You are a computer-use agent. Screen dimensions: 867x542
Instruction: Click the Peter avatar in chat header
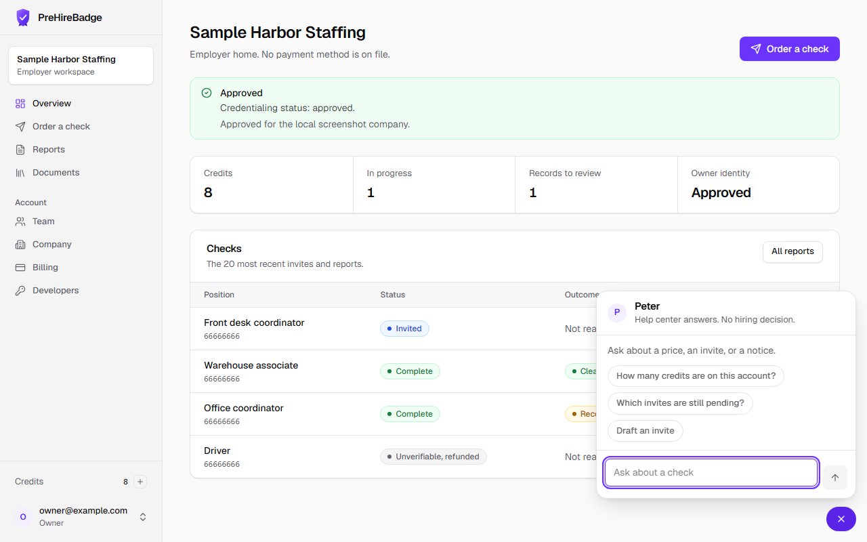617,312
